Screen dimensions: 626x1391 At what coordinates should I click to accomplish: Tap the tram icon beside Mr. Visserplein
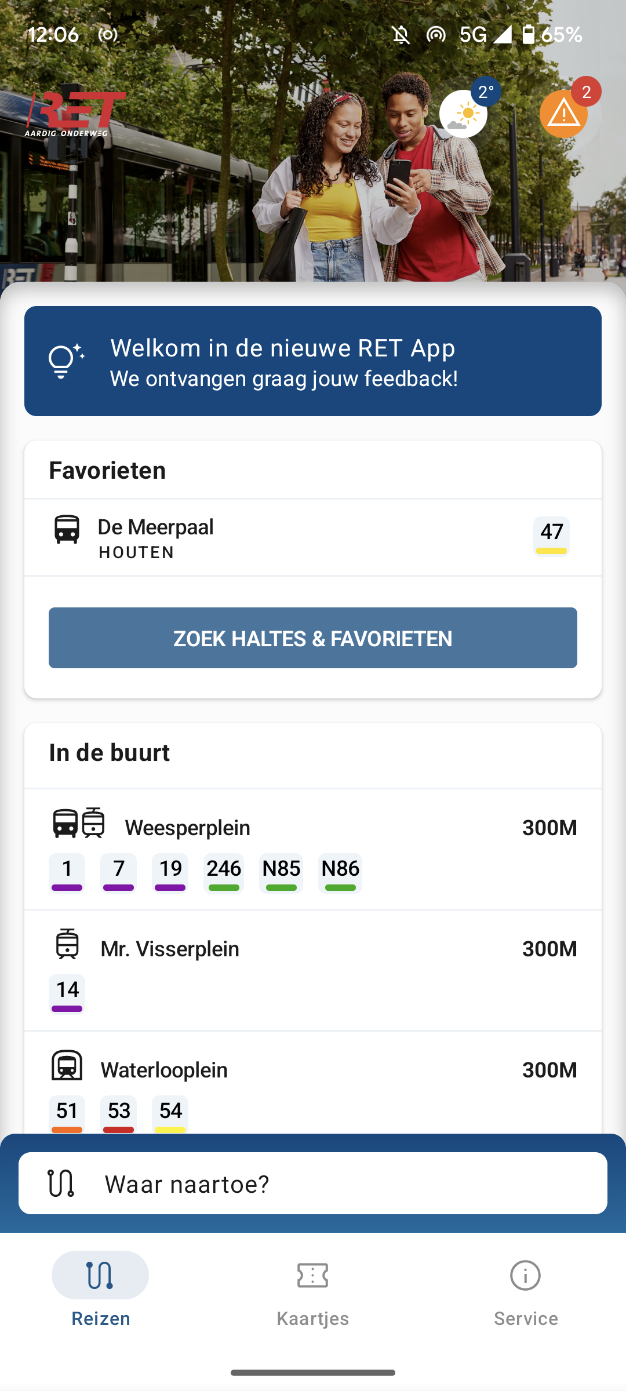click(67, 944)
